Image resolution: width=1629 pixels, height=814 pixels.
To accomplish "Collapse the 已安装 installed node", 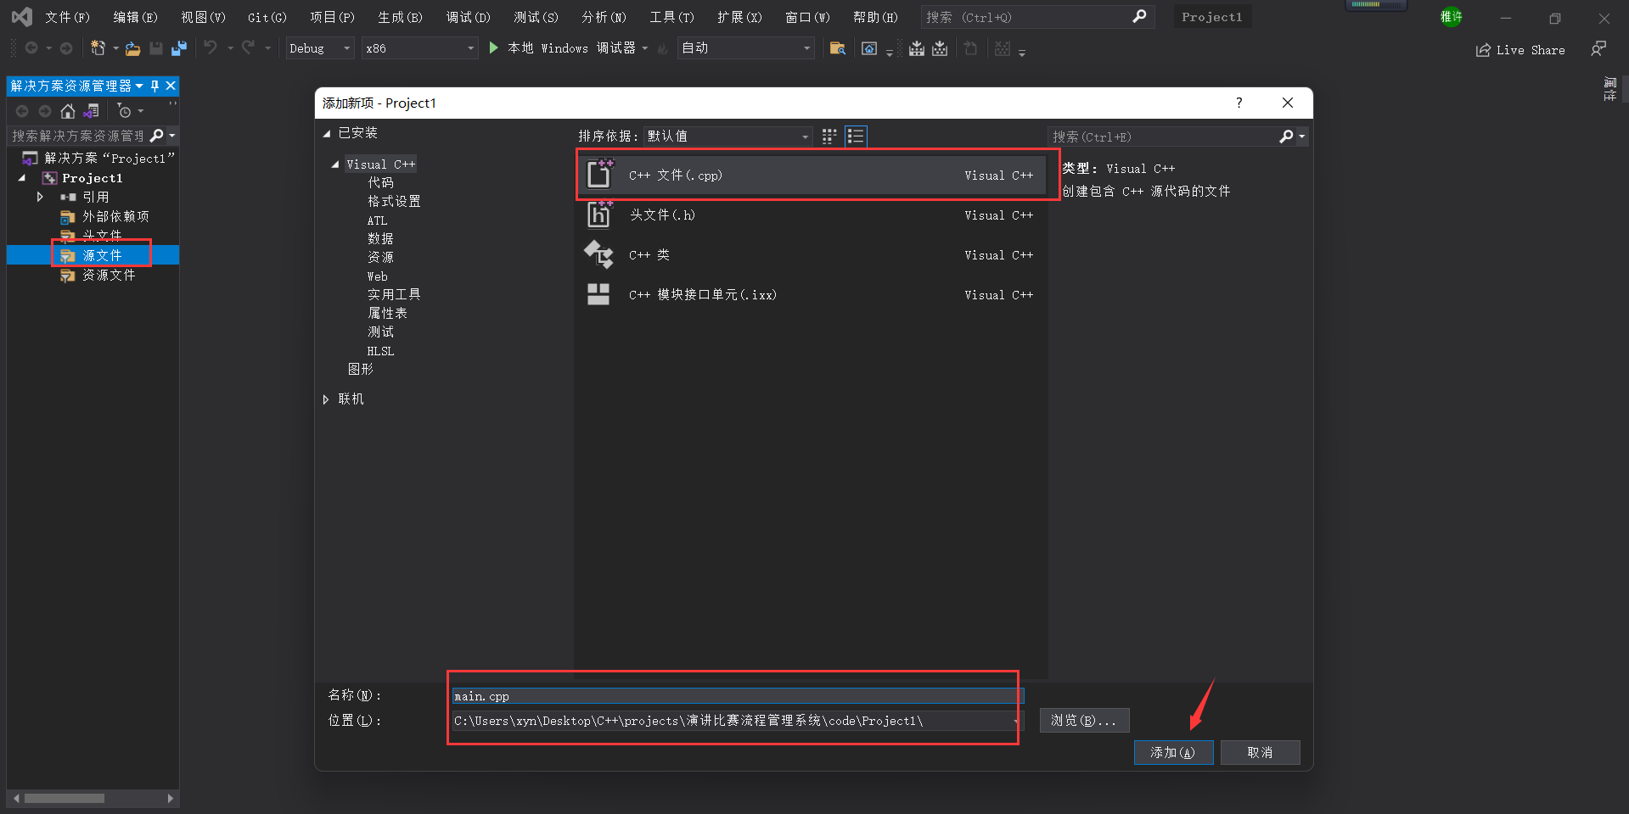I will coord(327,133).
